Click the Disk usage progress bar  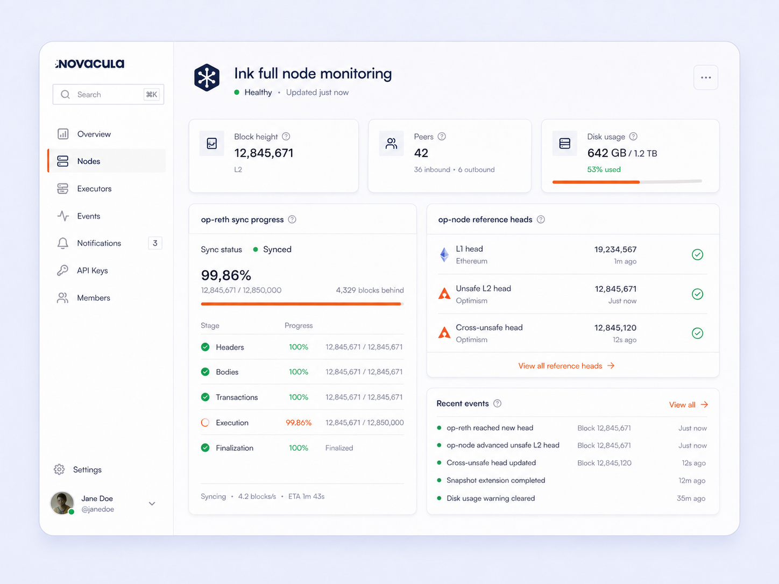[x=627, y=182]
